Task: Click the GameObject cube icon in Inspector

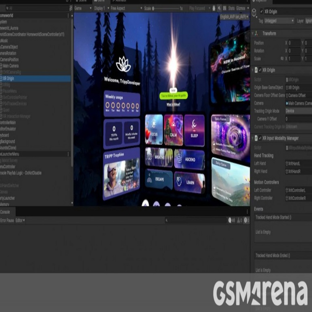Action: point(254,13)
